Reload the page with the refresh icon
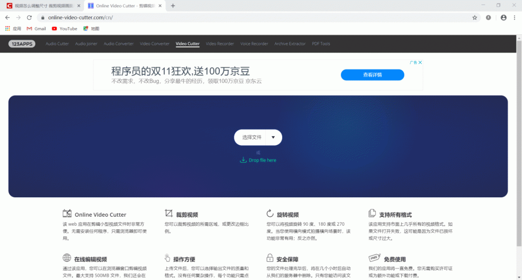522x280 pixels. pos(29,18)
